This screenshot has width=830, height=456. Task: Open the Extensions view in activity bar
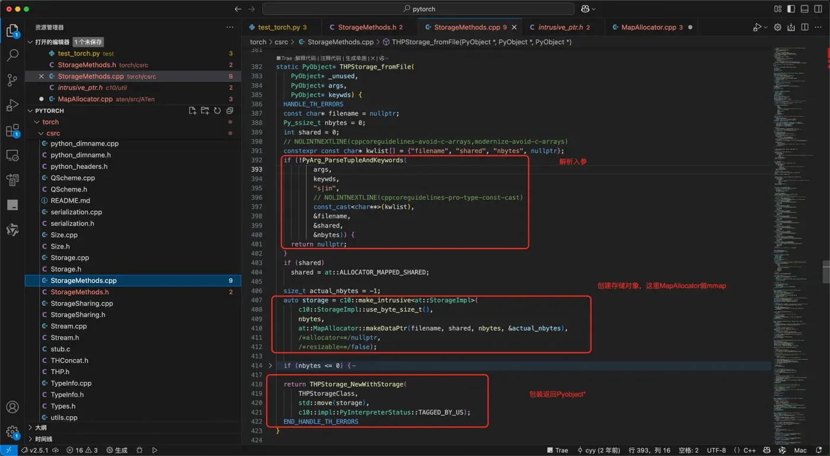[12, 130]
